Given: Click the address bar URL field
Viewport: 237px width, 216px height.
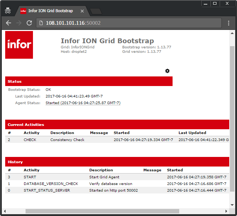Looking at the screenshot, I should pos(130,23).
